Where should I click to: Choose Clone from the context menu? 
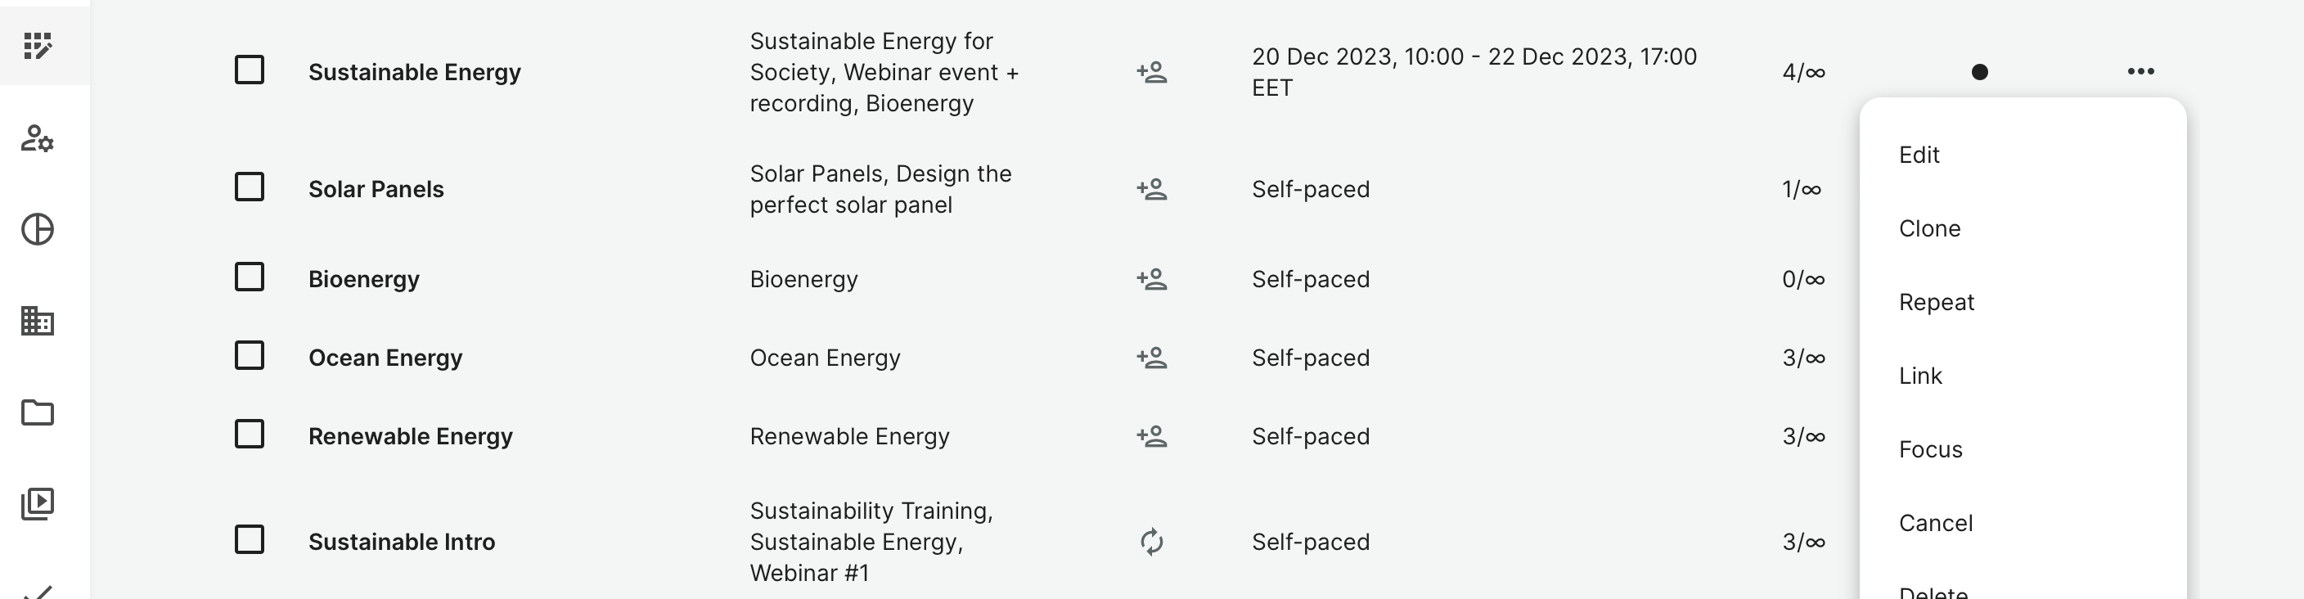coord(1929,229)
